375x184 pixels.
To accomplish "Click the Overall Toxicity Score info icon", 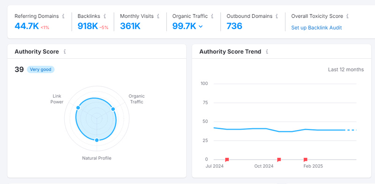I will pos(347,16).
